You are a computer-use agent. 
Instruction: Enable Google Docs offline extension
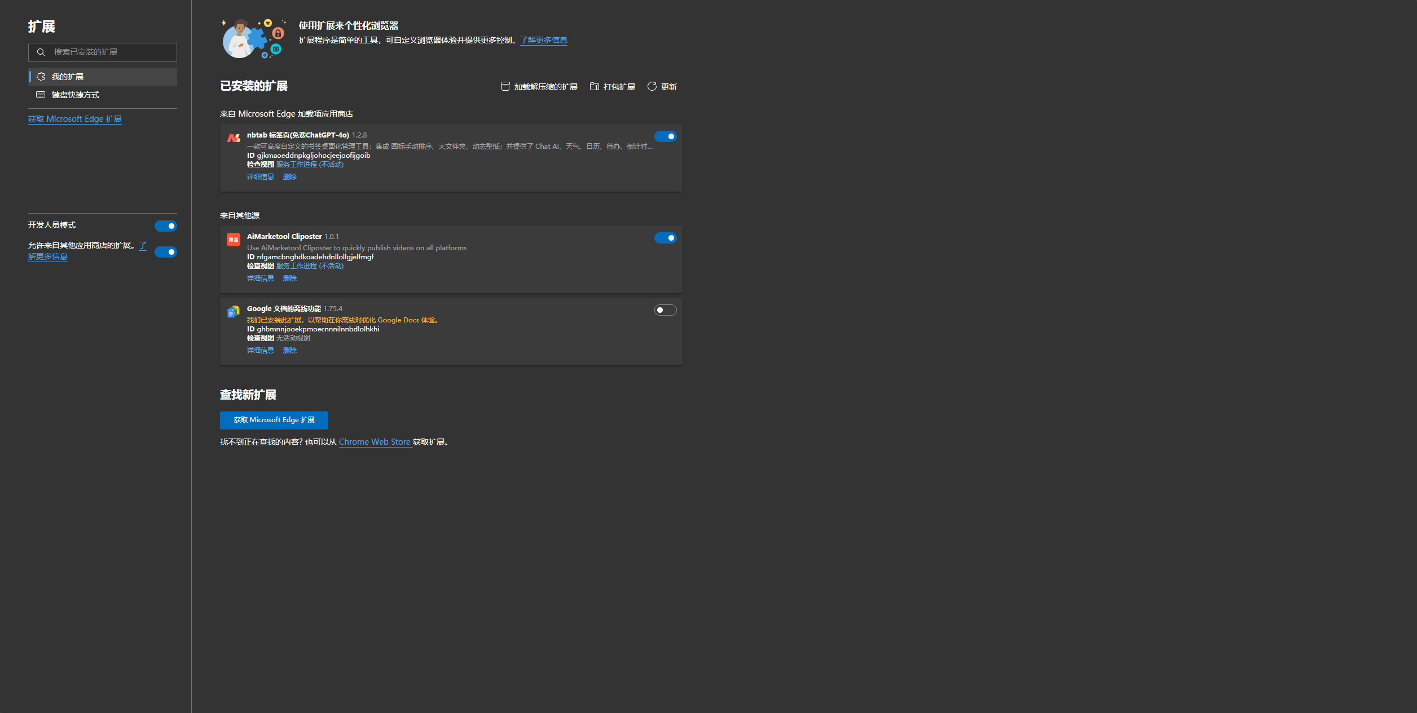665,310
